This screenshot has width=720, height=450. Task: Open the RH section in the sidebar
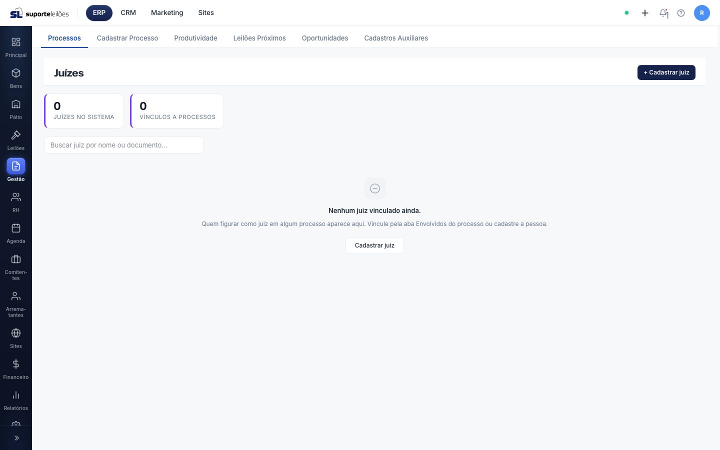point(16,202)
